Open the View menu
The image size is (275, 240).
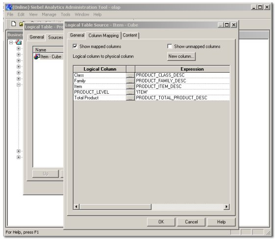(x=33, y=14)
